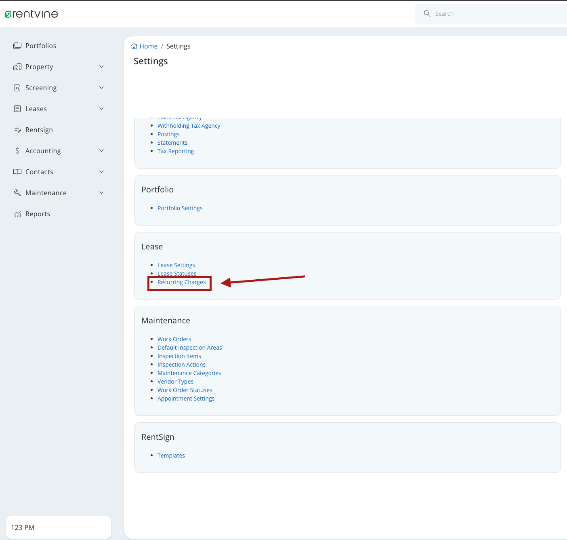The width and height of the screenshot is (567, 540).
Task: Select the Accounting dollar sign icon
Action: tap(17, 150)
